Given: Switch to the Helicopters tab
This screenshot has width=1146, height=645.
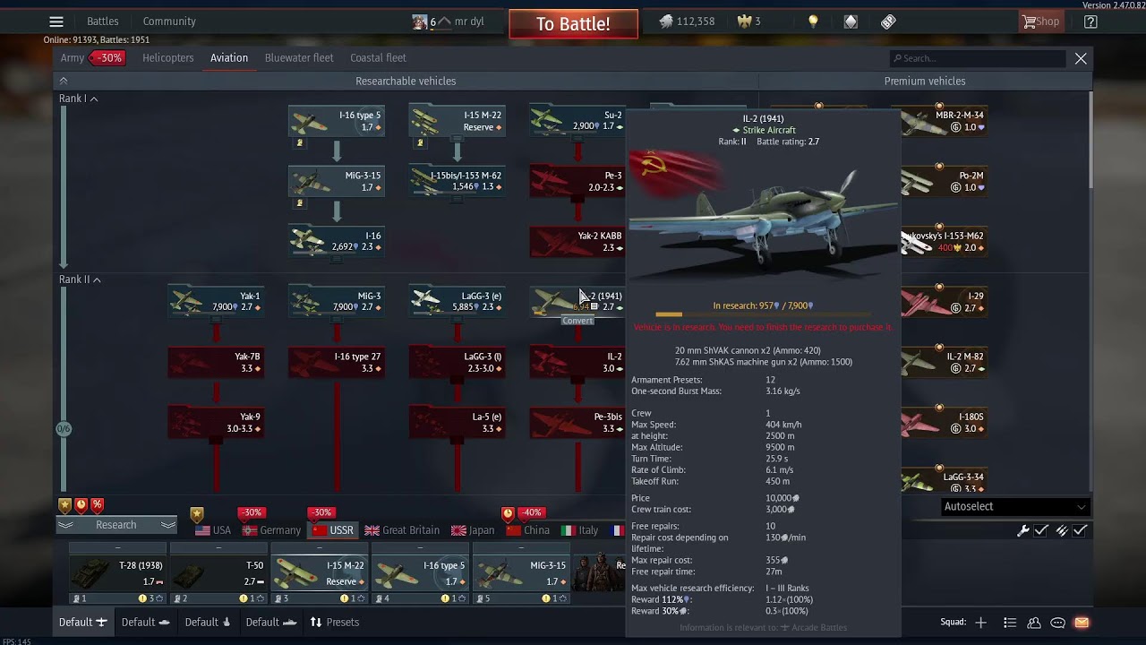Looking at the screenshot, I should [x=168, y=57].
